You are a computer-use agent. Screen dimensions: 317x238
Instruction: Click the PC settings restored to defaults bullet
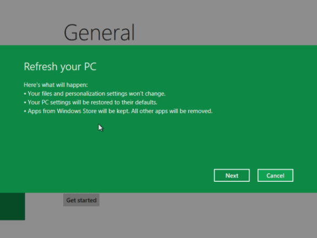pos(91,102)
